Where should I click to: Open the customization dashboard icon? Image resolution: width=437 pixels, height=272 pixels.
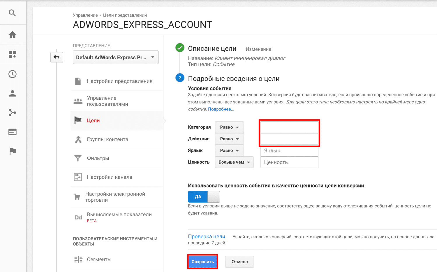[x=12, y=54]
